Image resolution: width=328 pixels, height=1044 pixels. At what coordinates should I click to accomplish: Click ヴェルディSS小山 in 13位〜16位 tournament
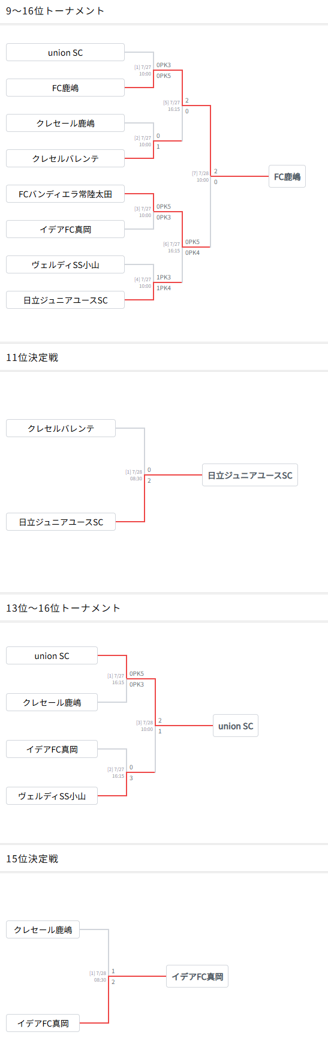(x=52, y=796)
